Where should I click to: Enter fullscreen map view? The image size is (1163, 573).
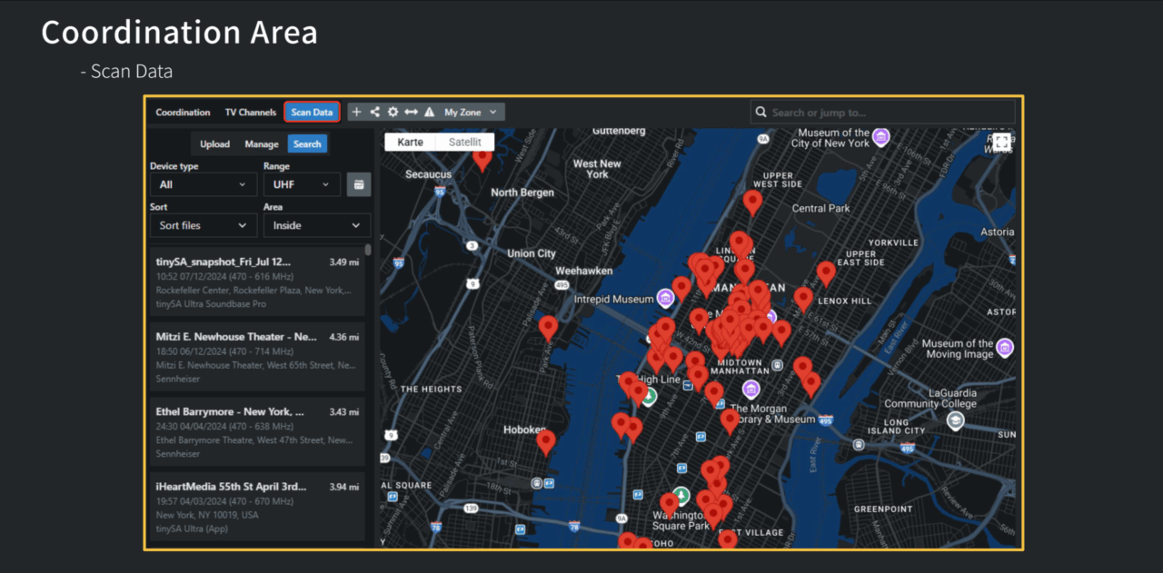click(x=1001, y=143)
